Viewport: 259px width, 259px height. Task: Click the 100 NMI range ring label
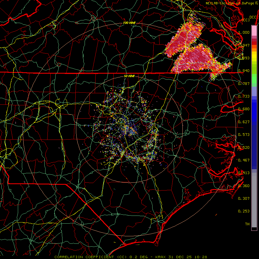coord(129,23)
